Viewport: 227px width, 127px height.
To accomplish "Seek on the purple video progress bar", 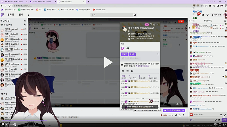I will click(113, 120).
